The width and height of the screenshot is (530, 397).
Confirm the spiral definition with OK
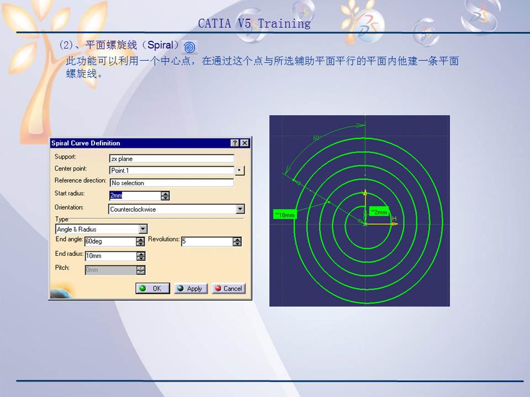pyautogui.click(x=152, y=288)
